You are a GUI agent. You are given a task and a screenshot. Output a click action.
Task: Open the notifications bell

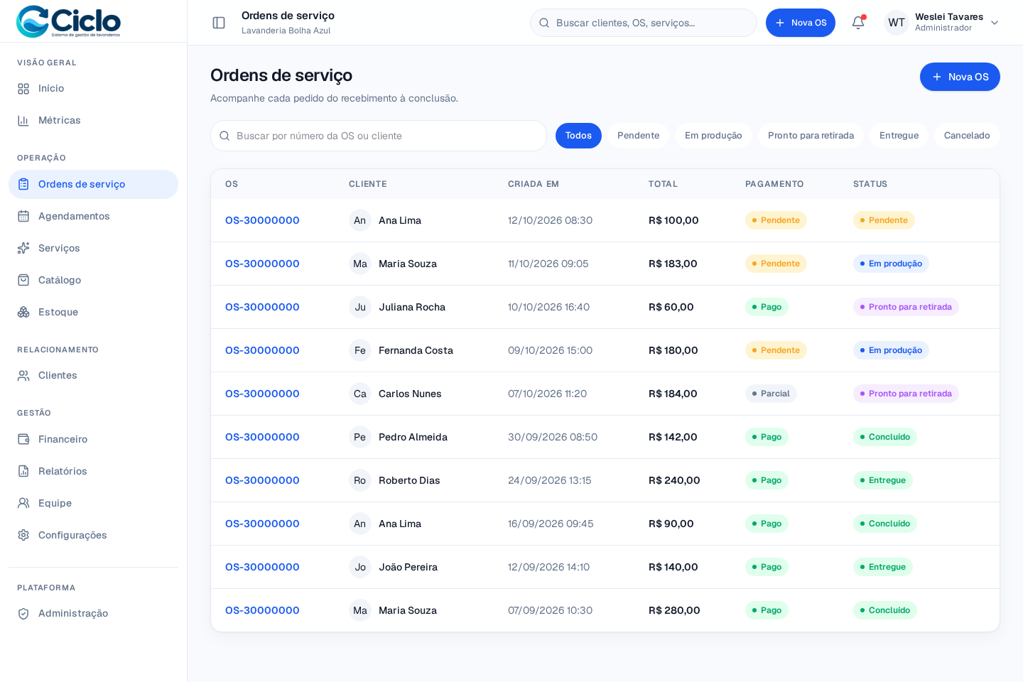pos(858,23)
